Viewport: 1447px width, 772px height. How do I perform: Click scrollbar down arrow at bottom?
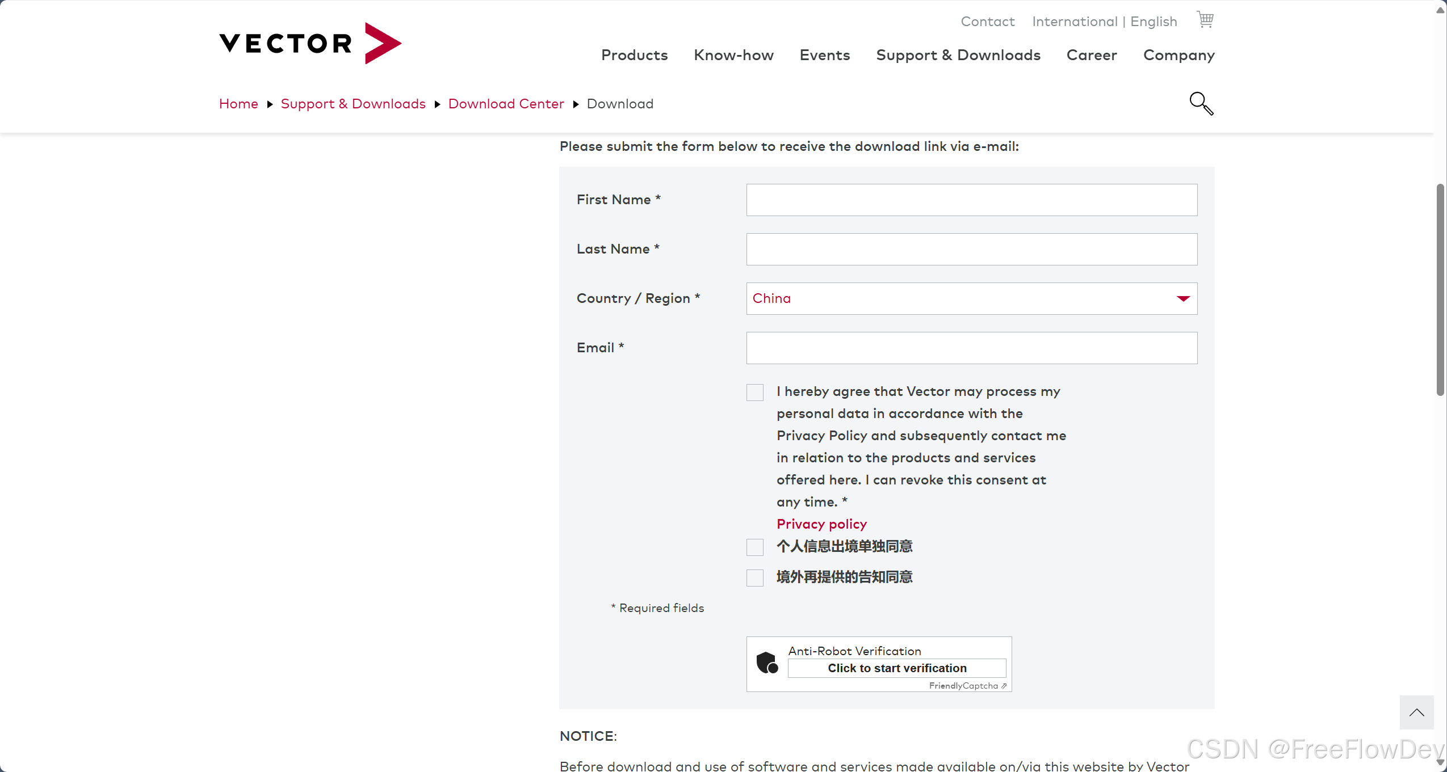click(x=1440, y=763)
